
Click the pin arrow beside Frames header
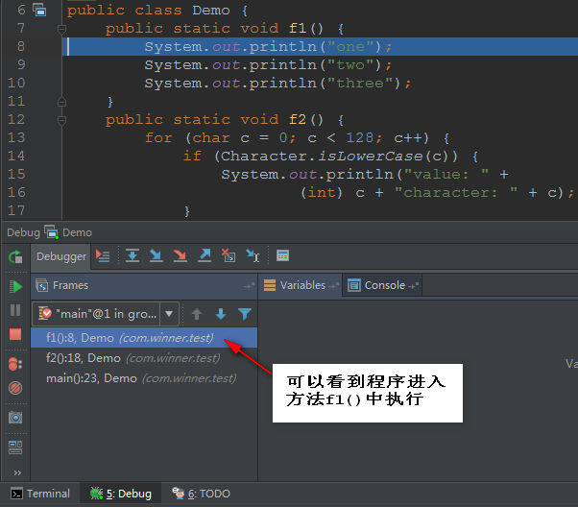click(x=250, y=286)
